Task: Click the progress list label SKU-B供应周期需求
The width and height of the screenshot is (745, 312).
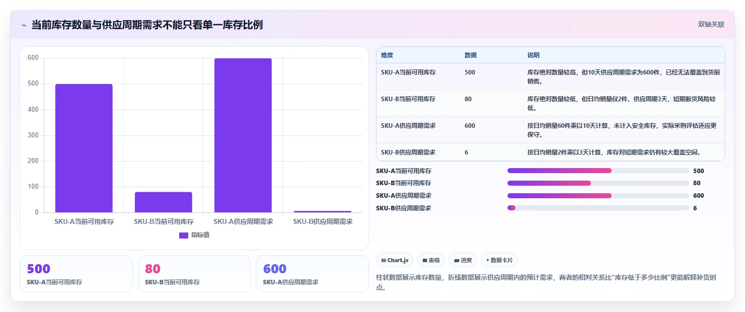Action: pyautogui.click(x=404, y=208)
